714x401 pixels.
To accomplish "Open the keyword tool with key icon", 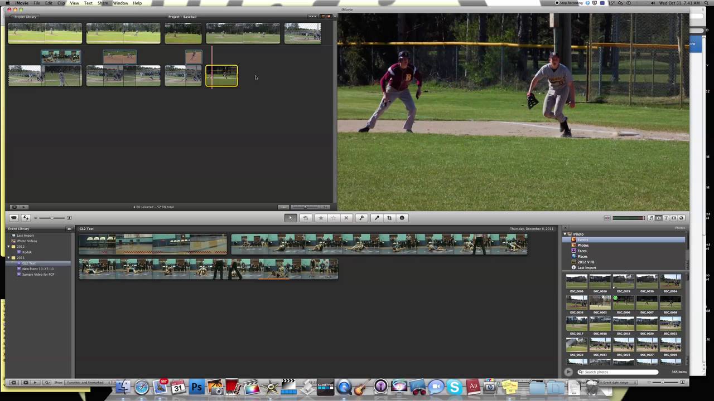I will [361, 218].
